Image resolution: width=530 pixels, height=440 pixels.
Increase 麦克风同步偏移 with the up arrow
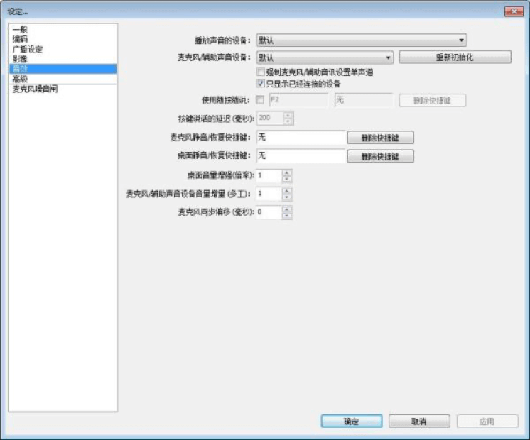click(x=286, y=209)
